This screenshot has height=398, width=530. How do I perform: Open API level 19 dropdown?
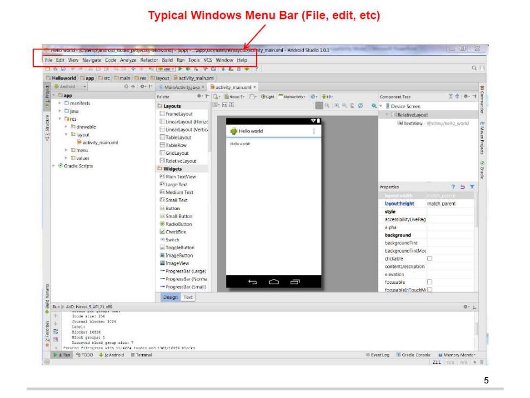pyautogui.click(x=327, y=96)
